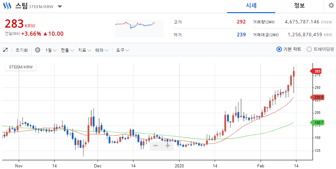Image resolution: width=336 pixels, height=169 pixels.
Task: Select the 트레이딩뷰 radio button
Action: pyautogui.click(x=309, y=50)
